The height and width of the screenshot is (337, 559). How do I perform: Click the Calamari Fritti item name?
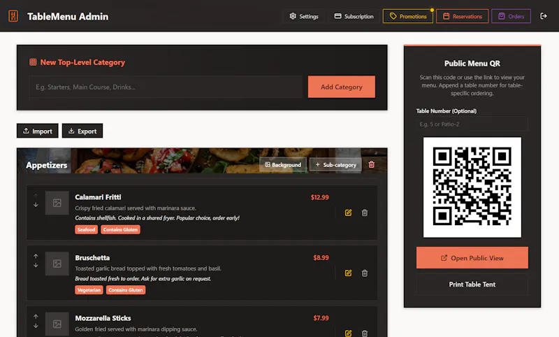pos(98,197)
